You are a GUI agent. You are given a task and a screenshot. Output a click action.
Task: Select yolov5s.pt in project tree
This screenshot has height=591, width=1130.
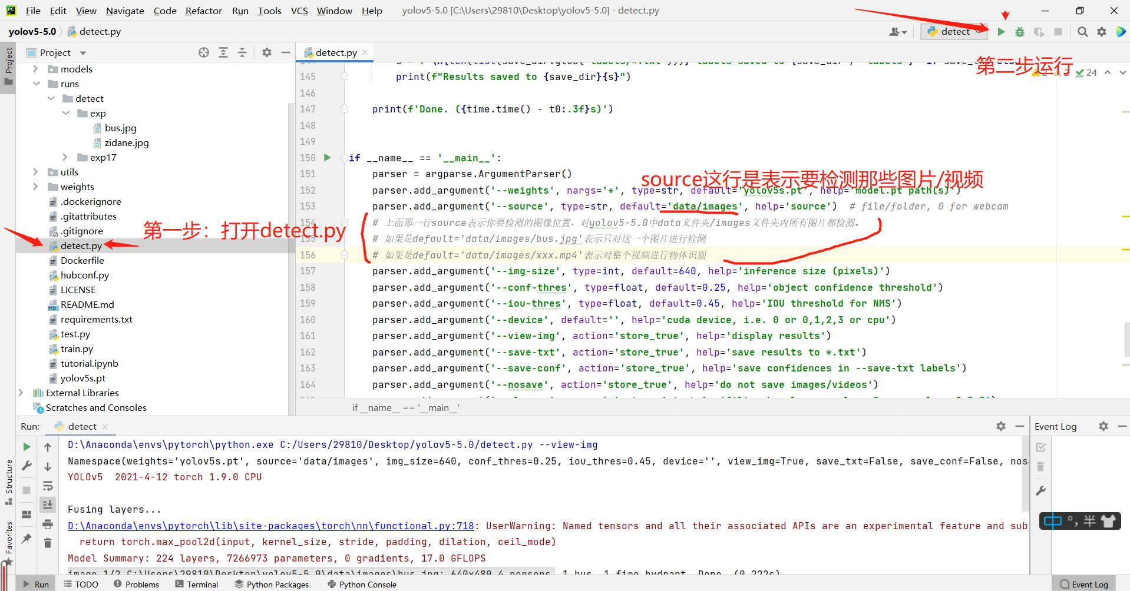[83, 378]
